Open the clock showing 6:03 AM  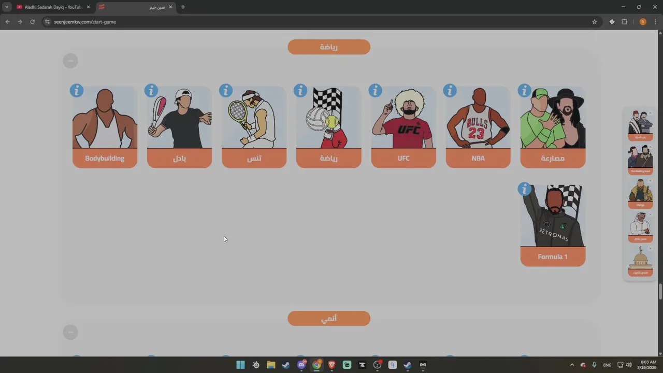click(648, 365)
